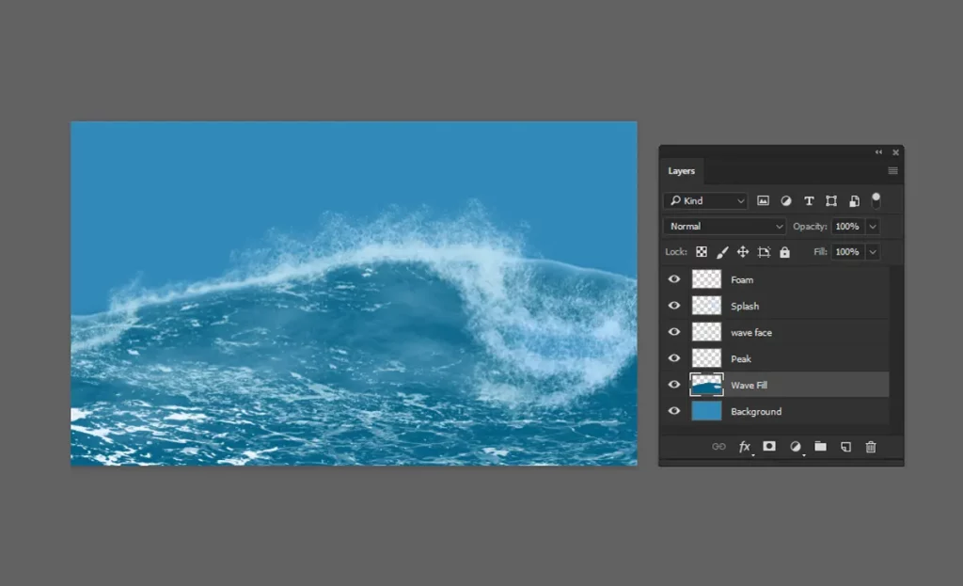Filter for adjustment layers with the half-circle icon
Image resolution: width=963 pixels, height=586 pixels.
click(785, 200)
